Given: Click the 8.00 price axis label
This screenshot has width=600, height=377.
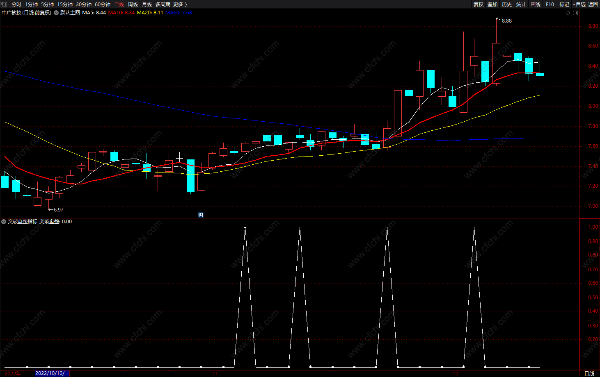Looking at the screenshot, I should click(x=593, y=106).
